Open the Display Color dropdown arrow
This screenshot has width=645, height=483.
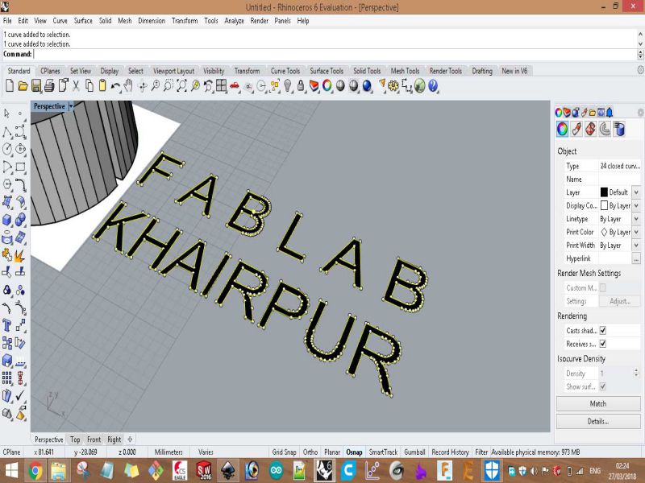[636, 205]
